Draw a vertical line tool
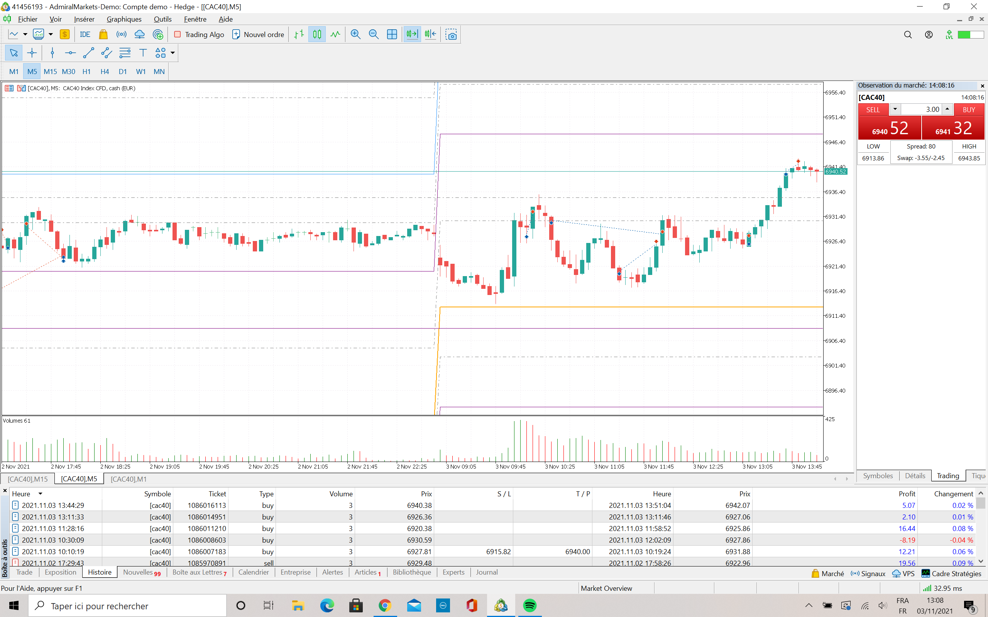 click(52, 53)
